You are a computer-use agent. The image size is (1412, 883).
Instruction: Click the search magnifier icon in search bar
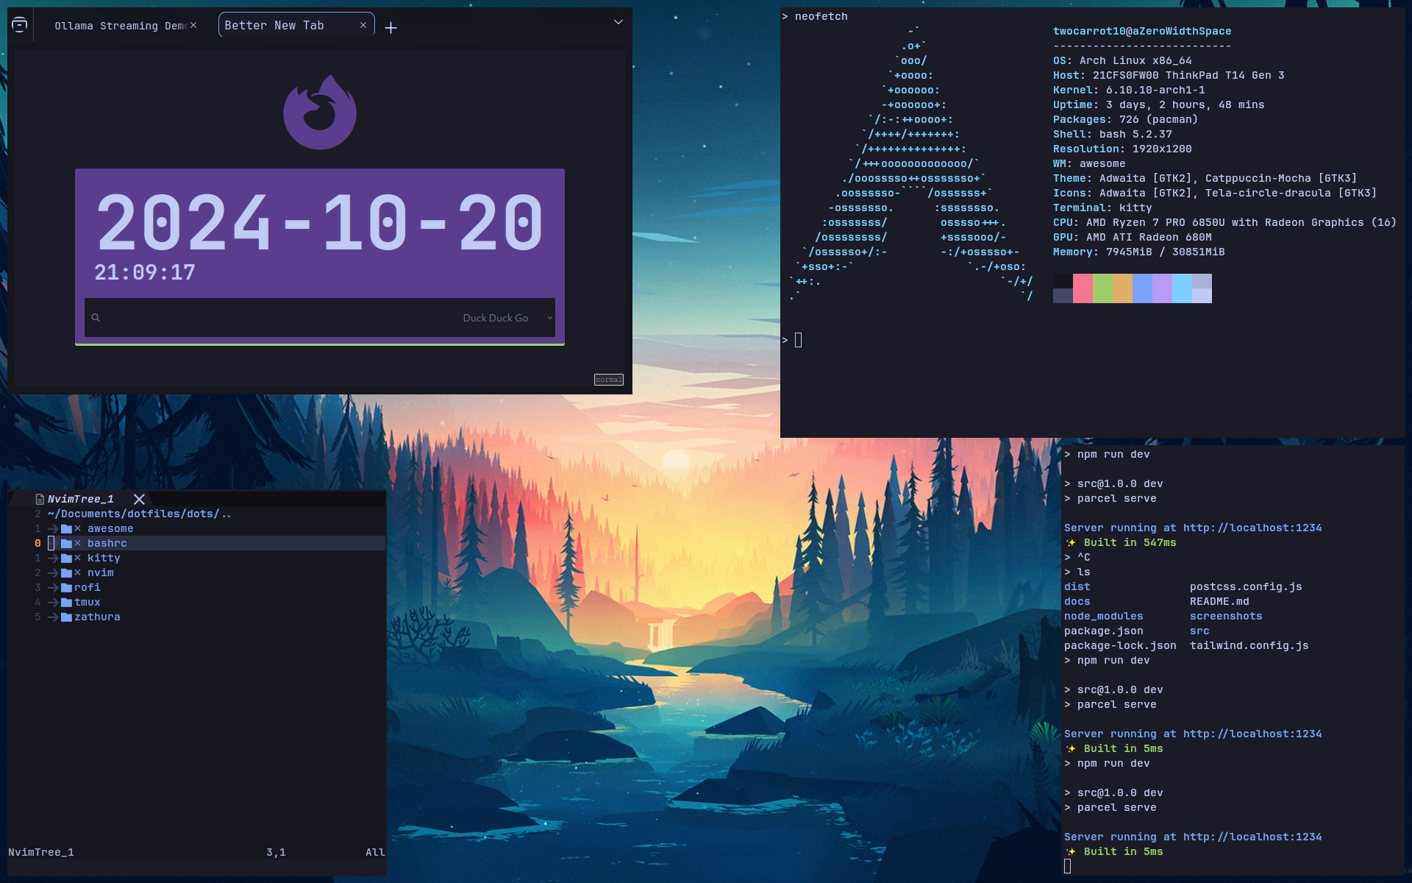(x=96, y=318)
